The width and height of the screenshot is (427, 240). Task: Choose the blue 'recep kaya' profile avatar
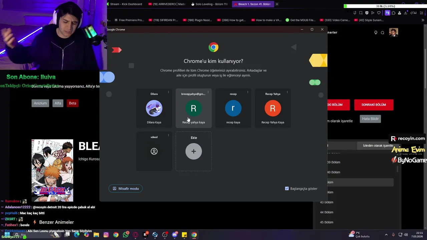click(x=233, y=108)
